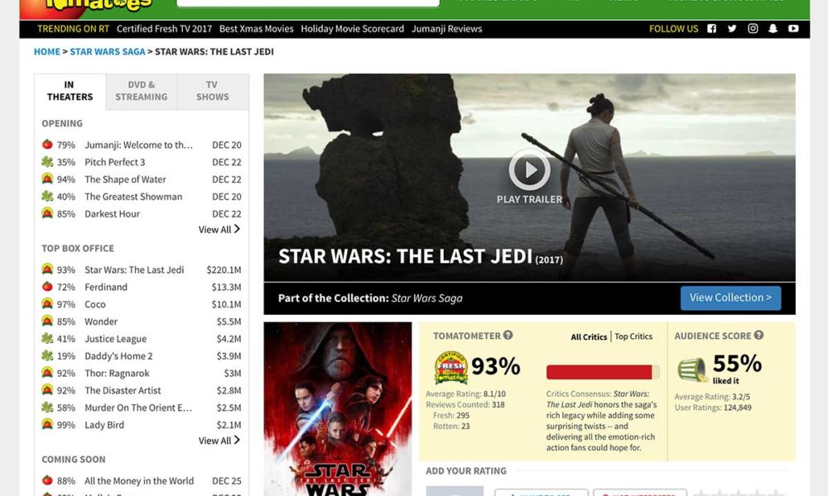This screenshot has width=828, height=496.
Task: Click Coco's $10.1M box office value
Action: tap(226, 304)
